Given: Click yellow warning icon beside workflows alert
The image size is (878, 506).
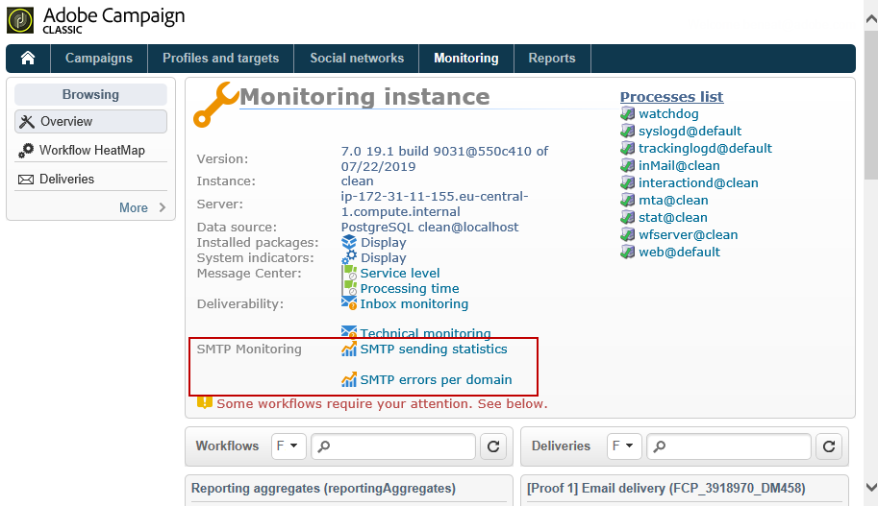Looking at the screenshot, I should click(205, 402).
